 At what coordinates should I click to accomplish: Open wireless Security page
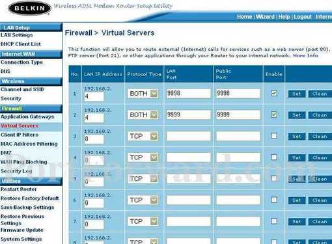click(11, 98)
